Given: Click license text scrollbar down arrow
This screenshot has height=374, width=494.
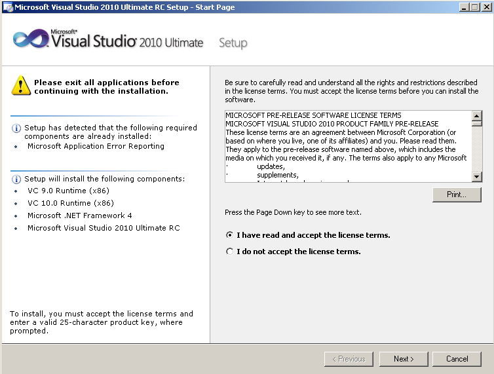Looking at the screenshot, I should [x=477, y=177].
